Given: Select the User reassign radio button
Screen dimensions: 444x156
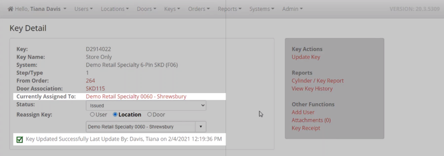Looking at the screenshot, I should [x=93, y=114].
